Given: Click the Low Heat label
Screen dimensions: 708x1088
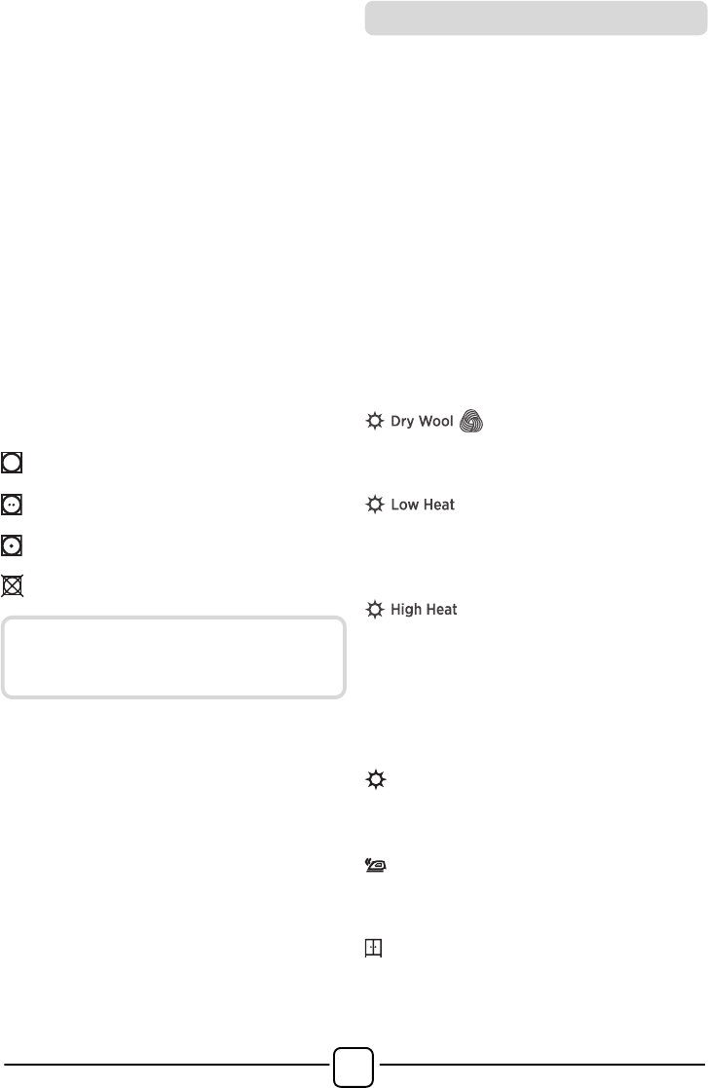Looking at the screenshot, I should (423, 505).
